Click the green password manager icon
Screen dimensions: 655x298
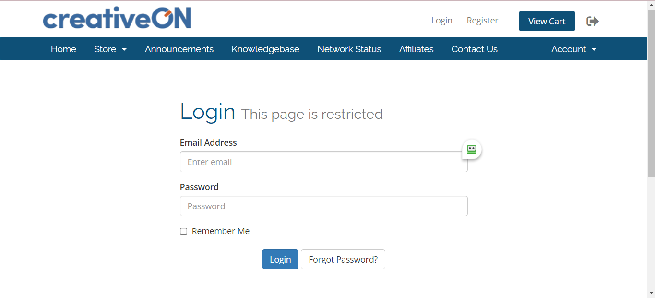pos(471,149)
